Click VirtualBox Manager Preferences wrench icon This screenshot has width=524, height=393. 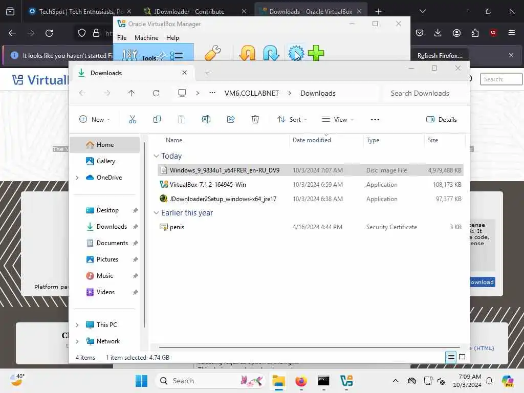tap(212, 53)
